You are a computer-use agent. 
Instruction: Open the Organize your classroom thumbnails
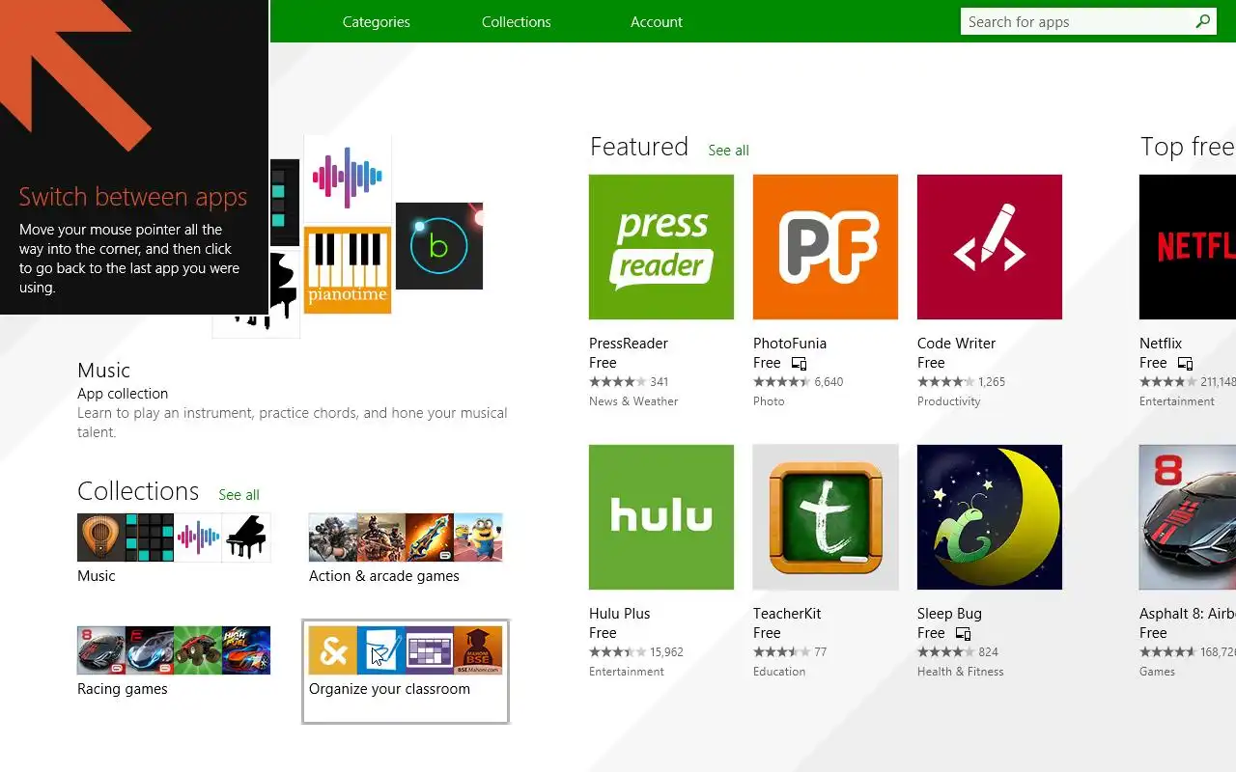(x=406, y=650)
